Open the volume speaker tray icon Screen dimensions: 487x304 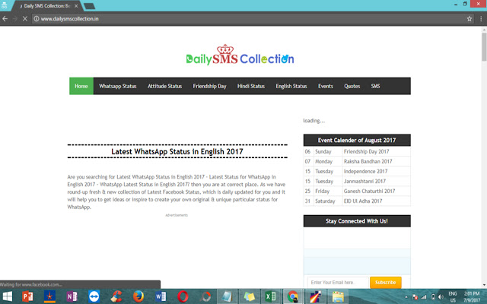[441, 297]
